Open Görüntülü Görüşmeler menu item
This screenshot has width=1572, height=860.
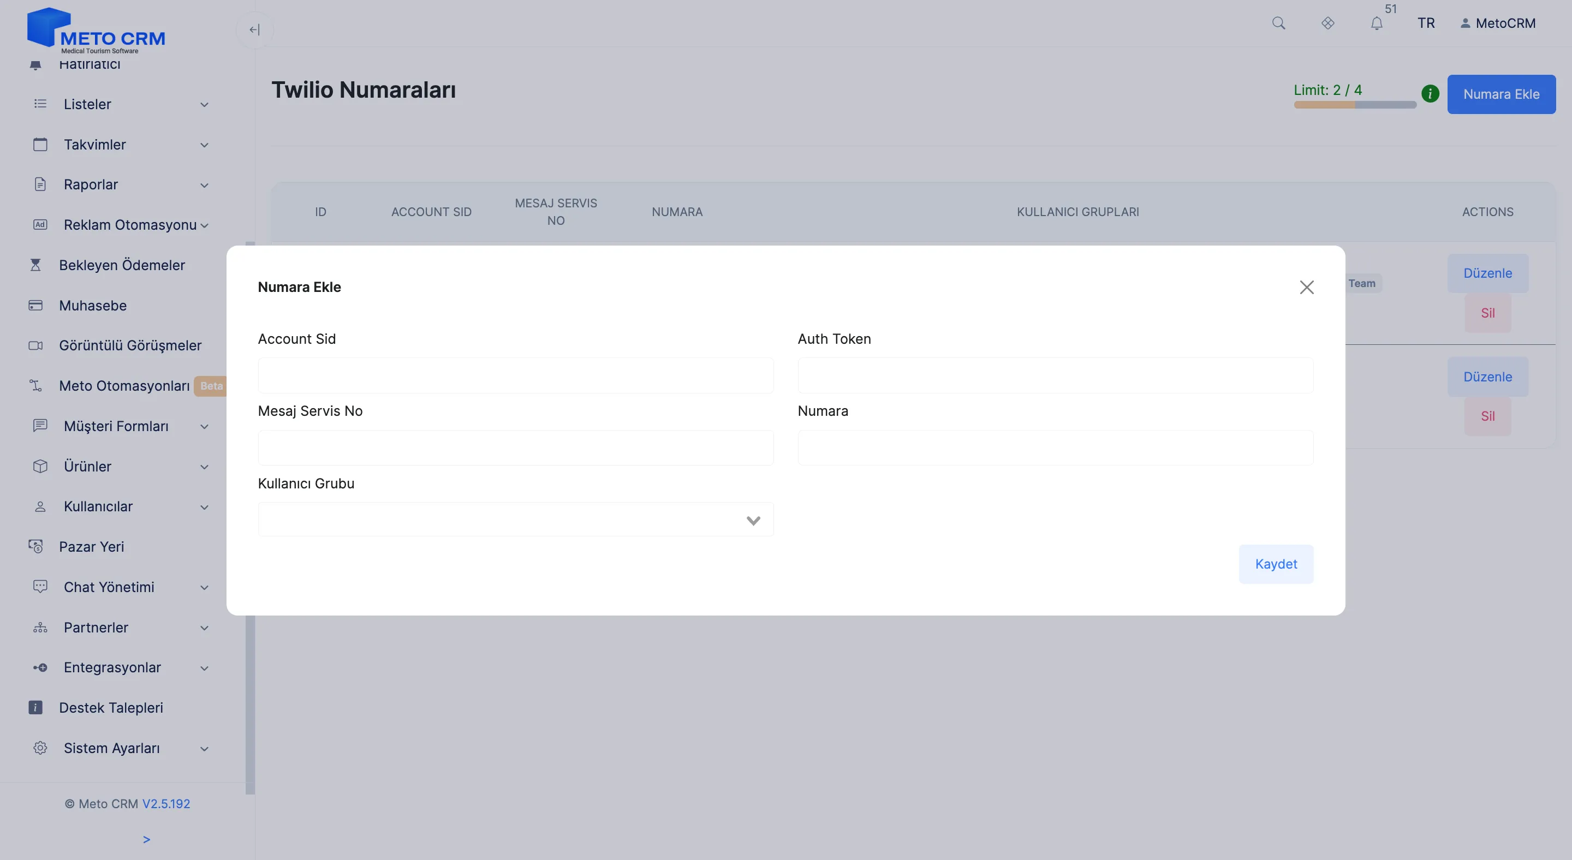point(130,345)
